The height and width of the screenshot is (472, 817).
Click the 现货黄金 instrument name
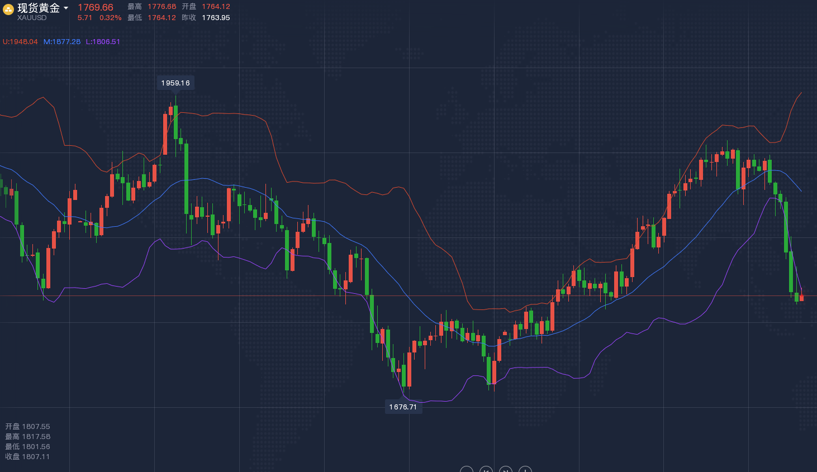click(39, 8)
